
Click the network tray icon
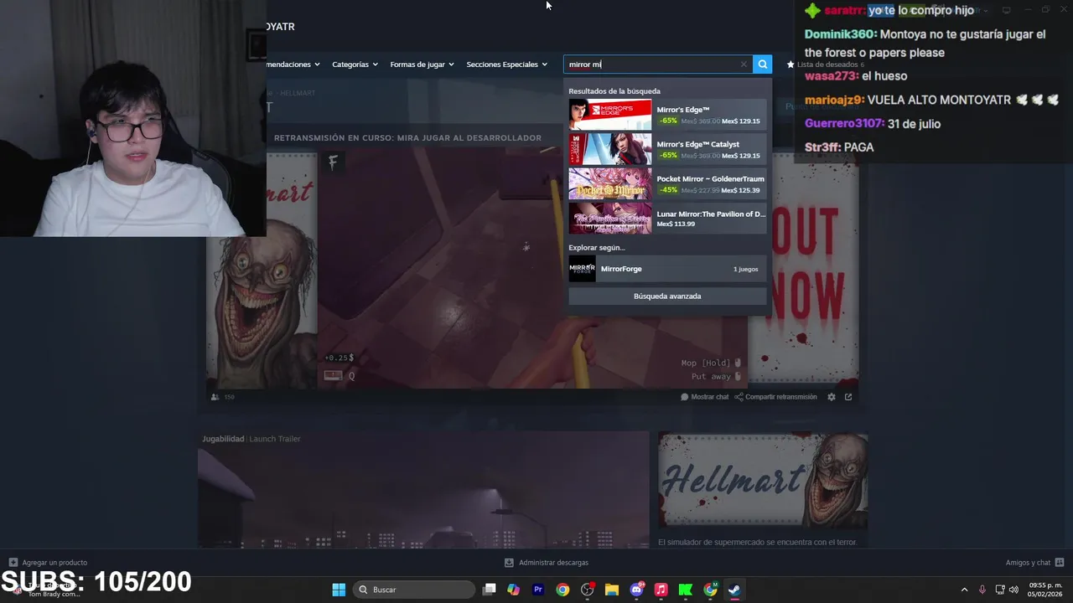1000,590
